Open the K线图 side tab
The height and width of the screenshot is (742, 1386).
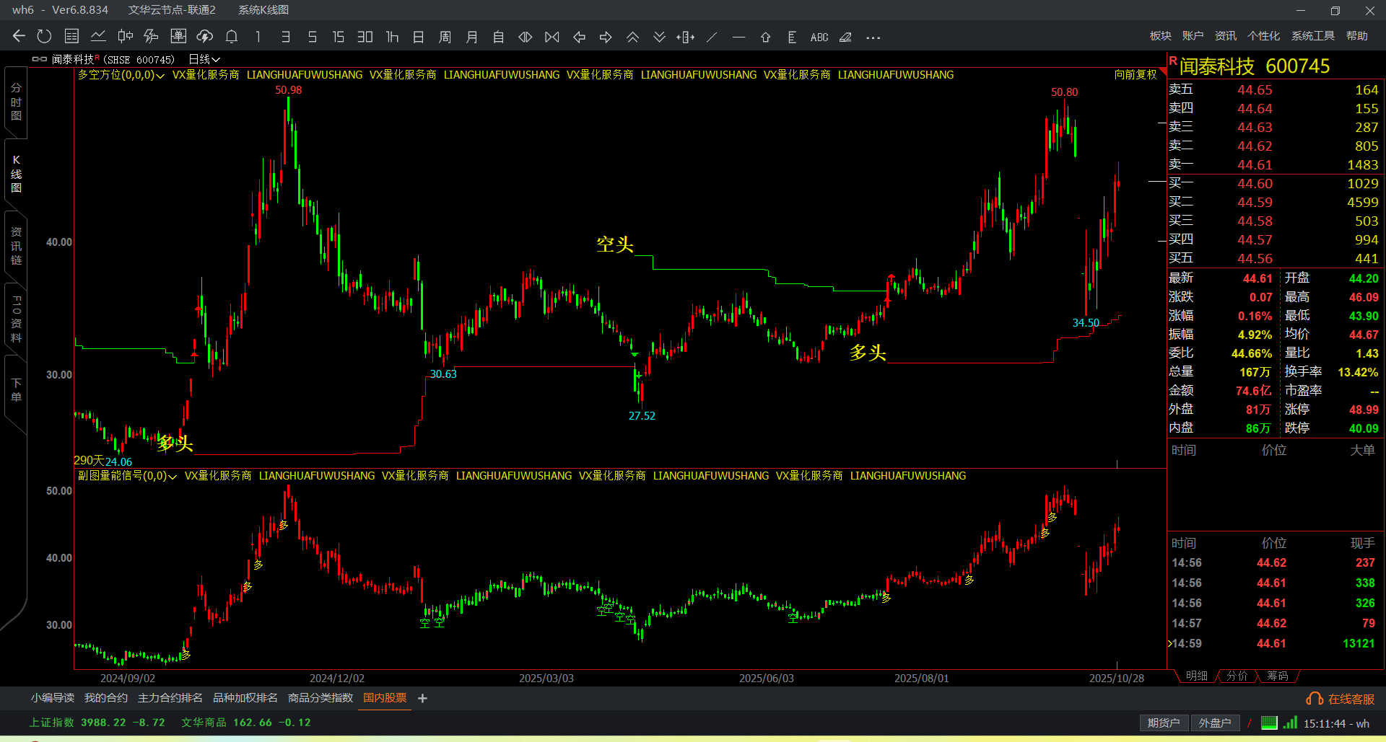pos(16,174)
